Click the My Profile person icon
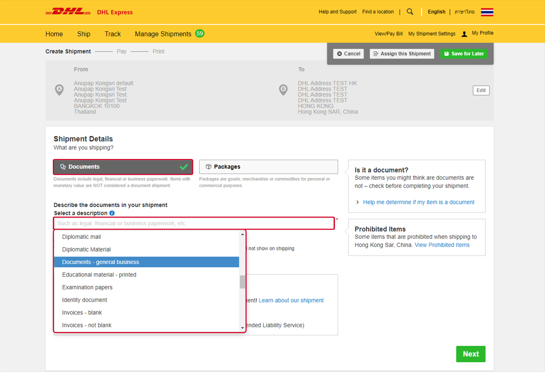The image size is (545, 372). (x=464, y=34)
